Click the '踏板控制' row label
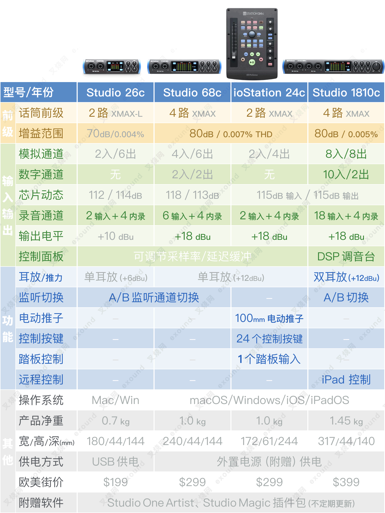385x513 pixels. (x=46, y=359)
